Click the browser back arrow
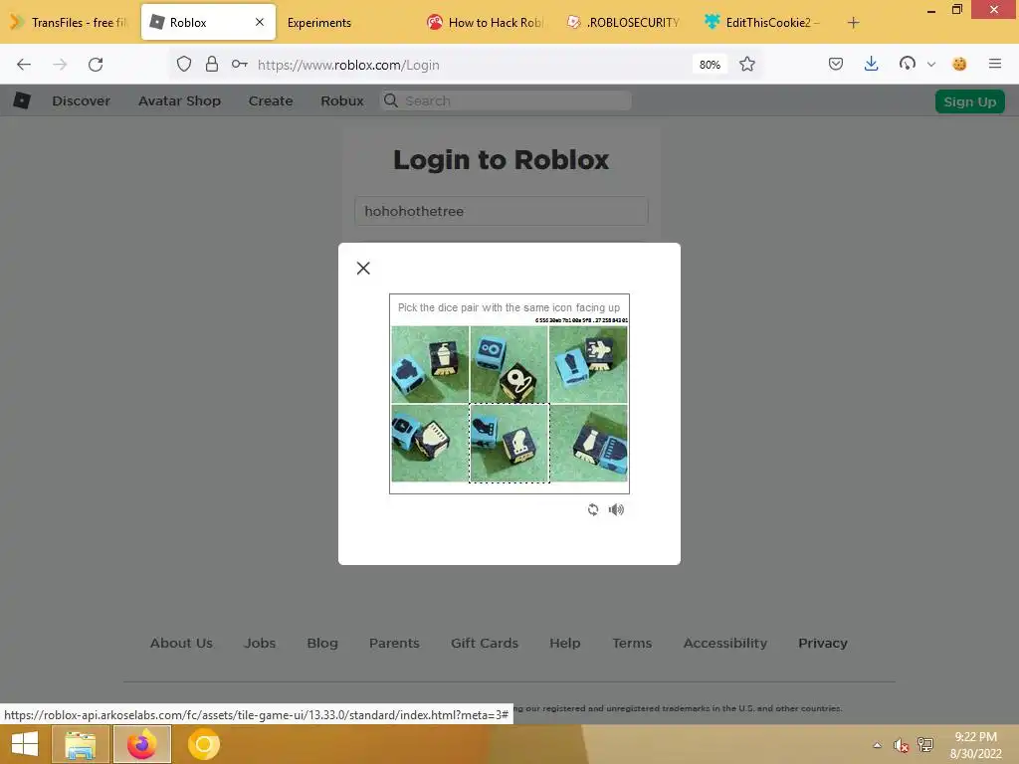 [24, 65]
